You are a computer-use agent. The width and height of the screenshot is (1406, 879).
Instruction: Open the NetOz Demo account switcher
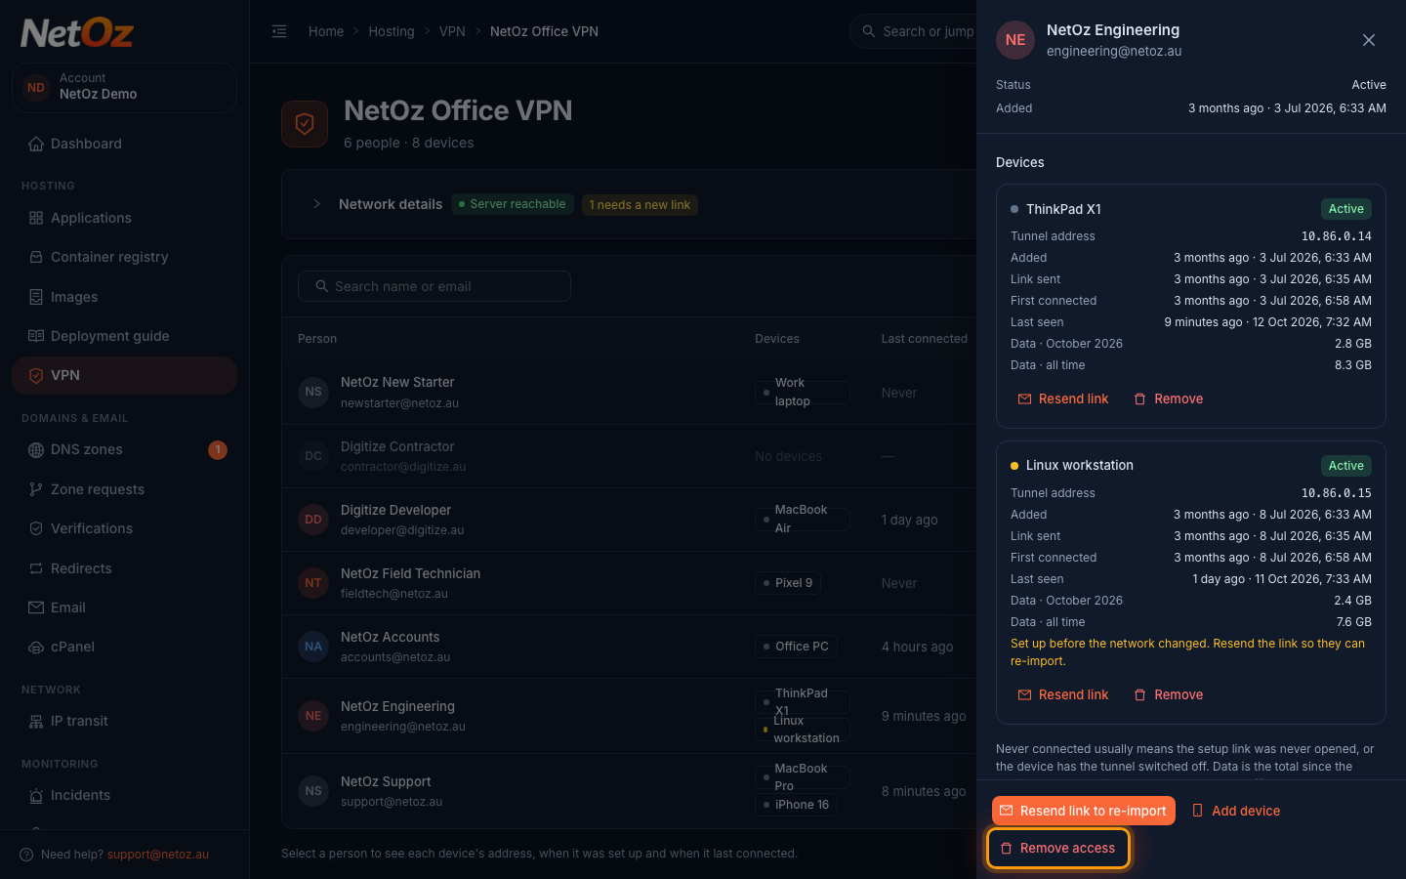(124, 87)
